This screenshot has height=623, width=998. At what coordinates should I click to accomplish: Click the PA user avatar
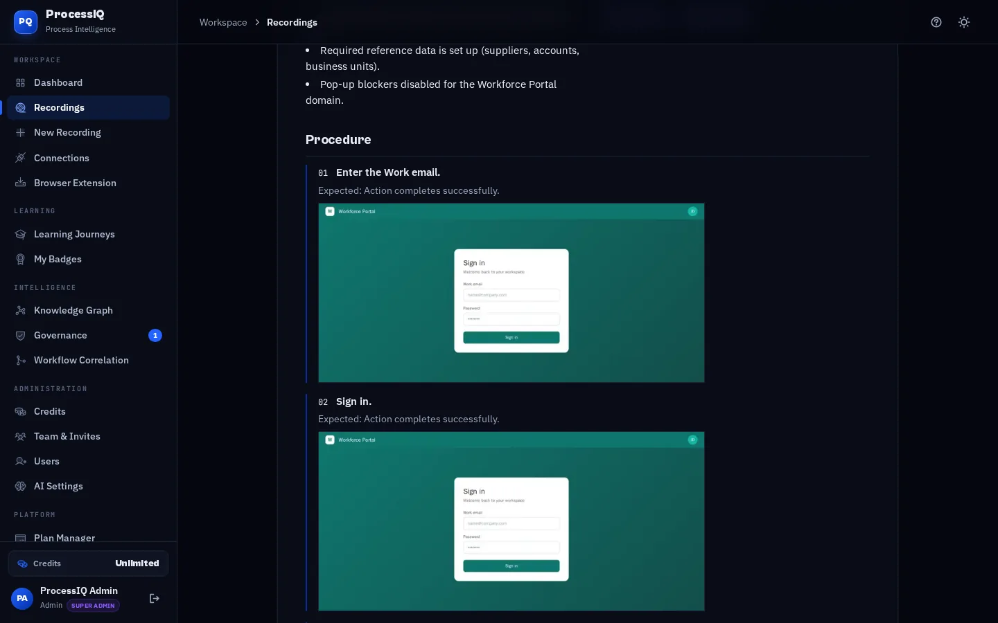22,599
